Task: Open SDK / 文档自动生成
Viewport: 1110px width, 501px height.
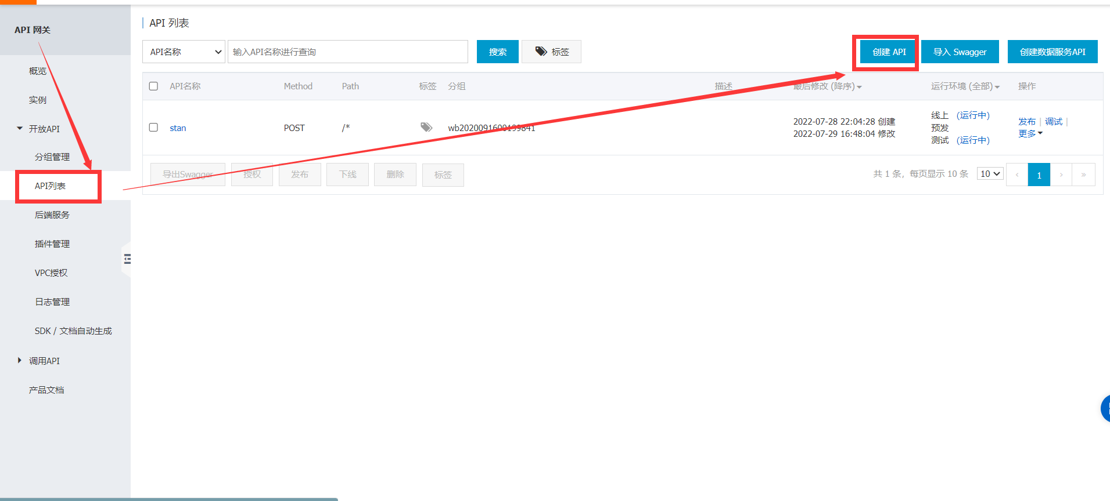Action: pyautogui.click(x=73, y=331)
